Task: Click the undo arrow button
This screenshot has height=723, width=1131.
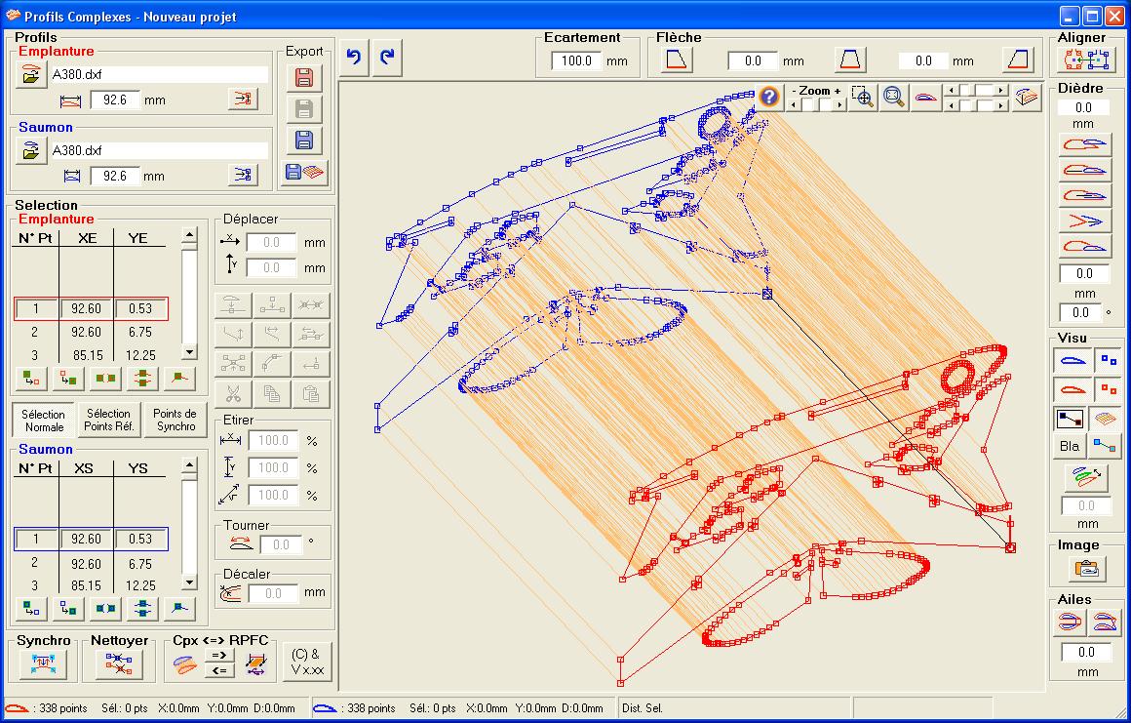Action: pyautogui.click(x=354, y=58)
